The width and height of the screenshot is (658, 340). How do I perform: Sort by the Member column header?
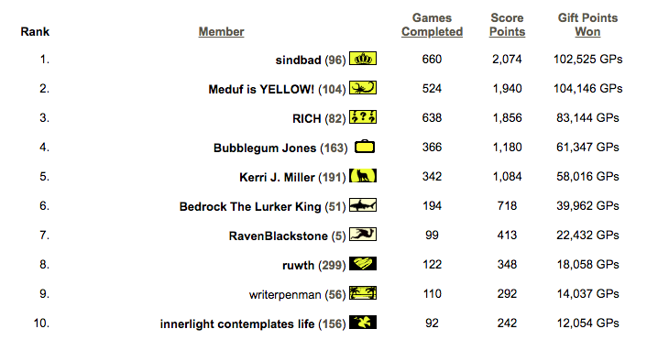221,32
